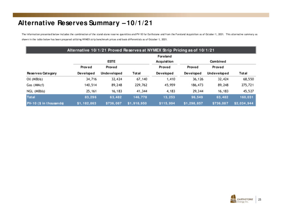This screenshot has width=282, height=218.
Task: Click the Foreland oil value 1,410
Action: pyautogui.click(x=171, y=79)
